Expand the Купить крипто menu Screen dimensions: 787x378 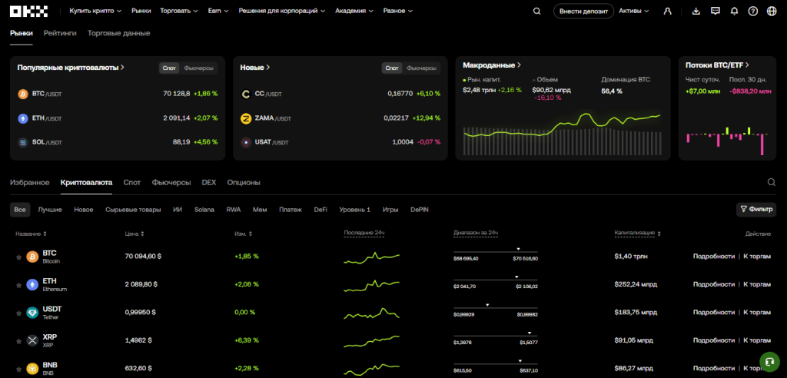tap(95, 11)
